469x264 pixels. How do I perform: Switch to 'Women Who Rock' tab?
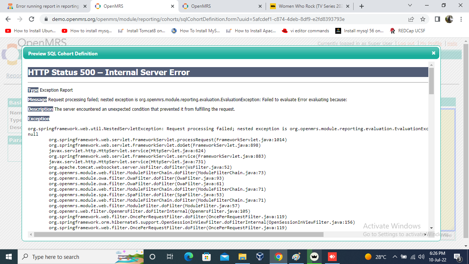(310, 6)
